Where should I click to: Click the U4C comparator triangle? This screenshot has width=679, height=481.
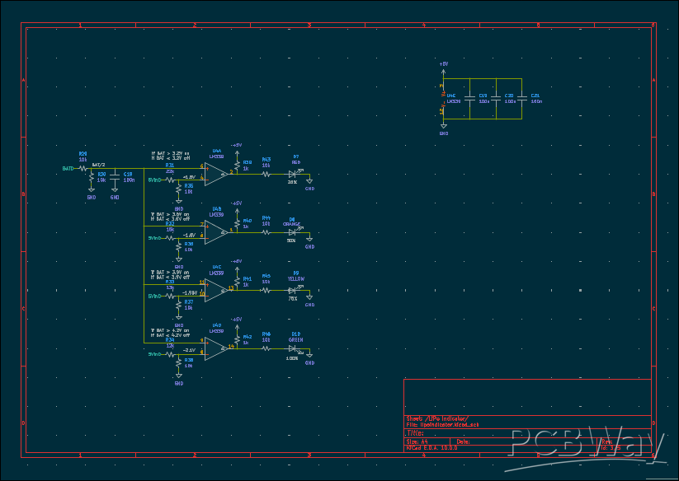(215, 289)
